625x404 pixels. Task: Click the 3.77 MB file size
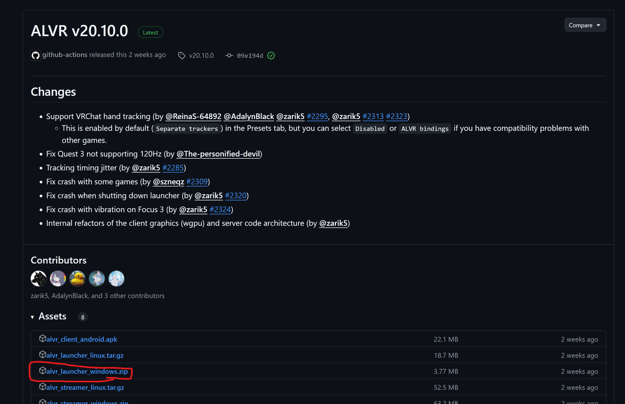pyautogui.click(x=446, y=372)
